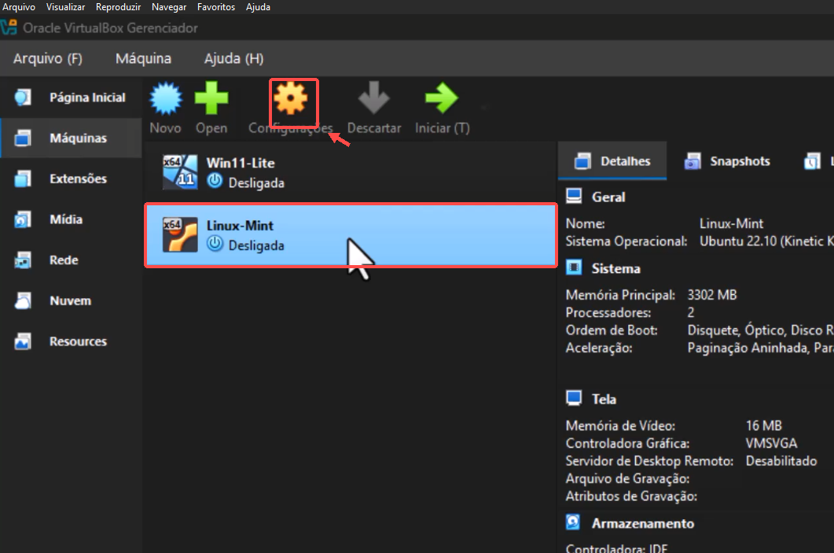This screenshot has width=834, height=553.
Task: Click the green Open plus icon
Action: (x=211, y=98)
